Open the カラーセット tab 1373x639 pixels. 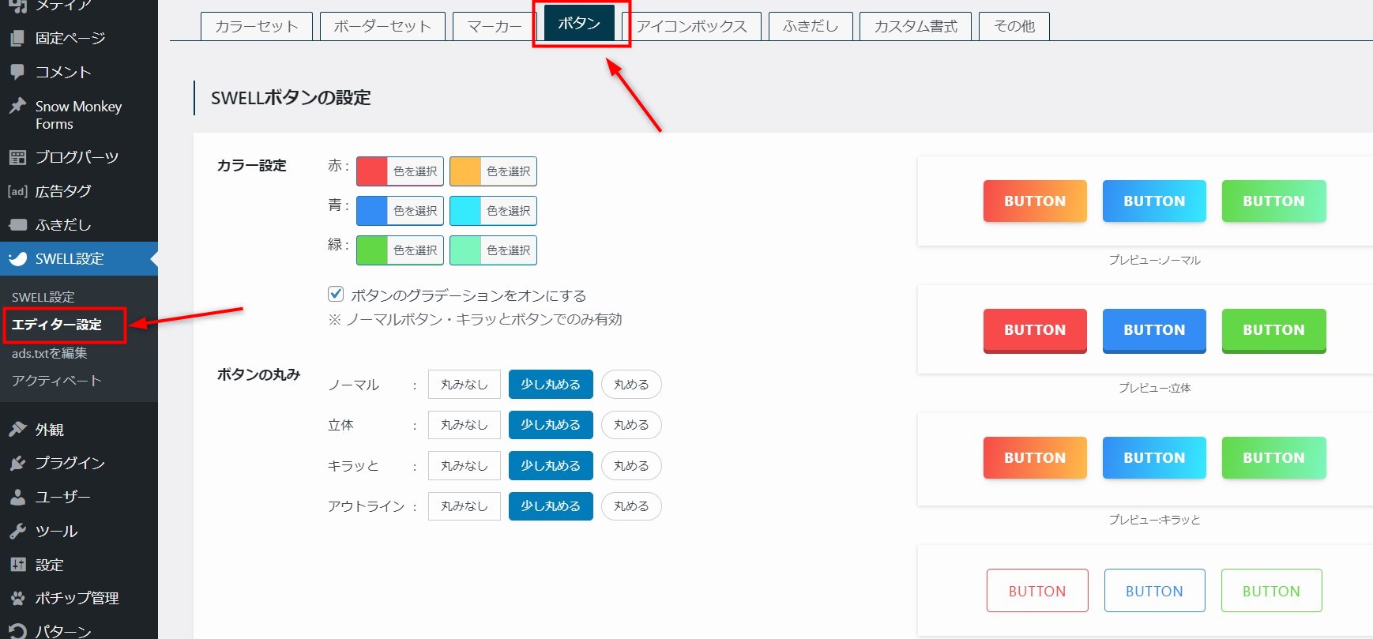257,26
